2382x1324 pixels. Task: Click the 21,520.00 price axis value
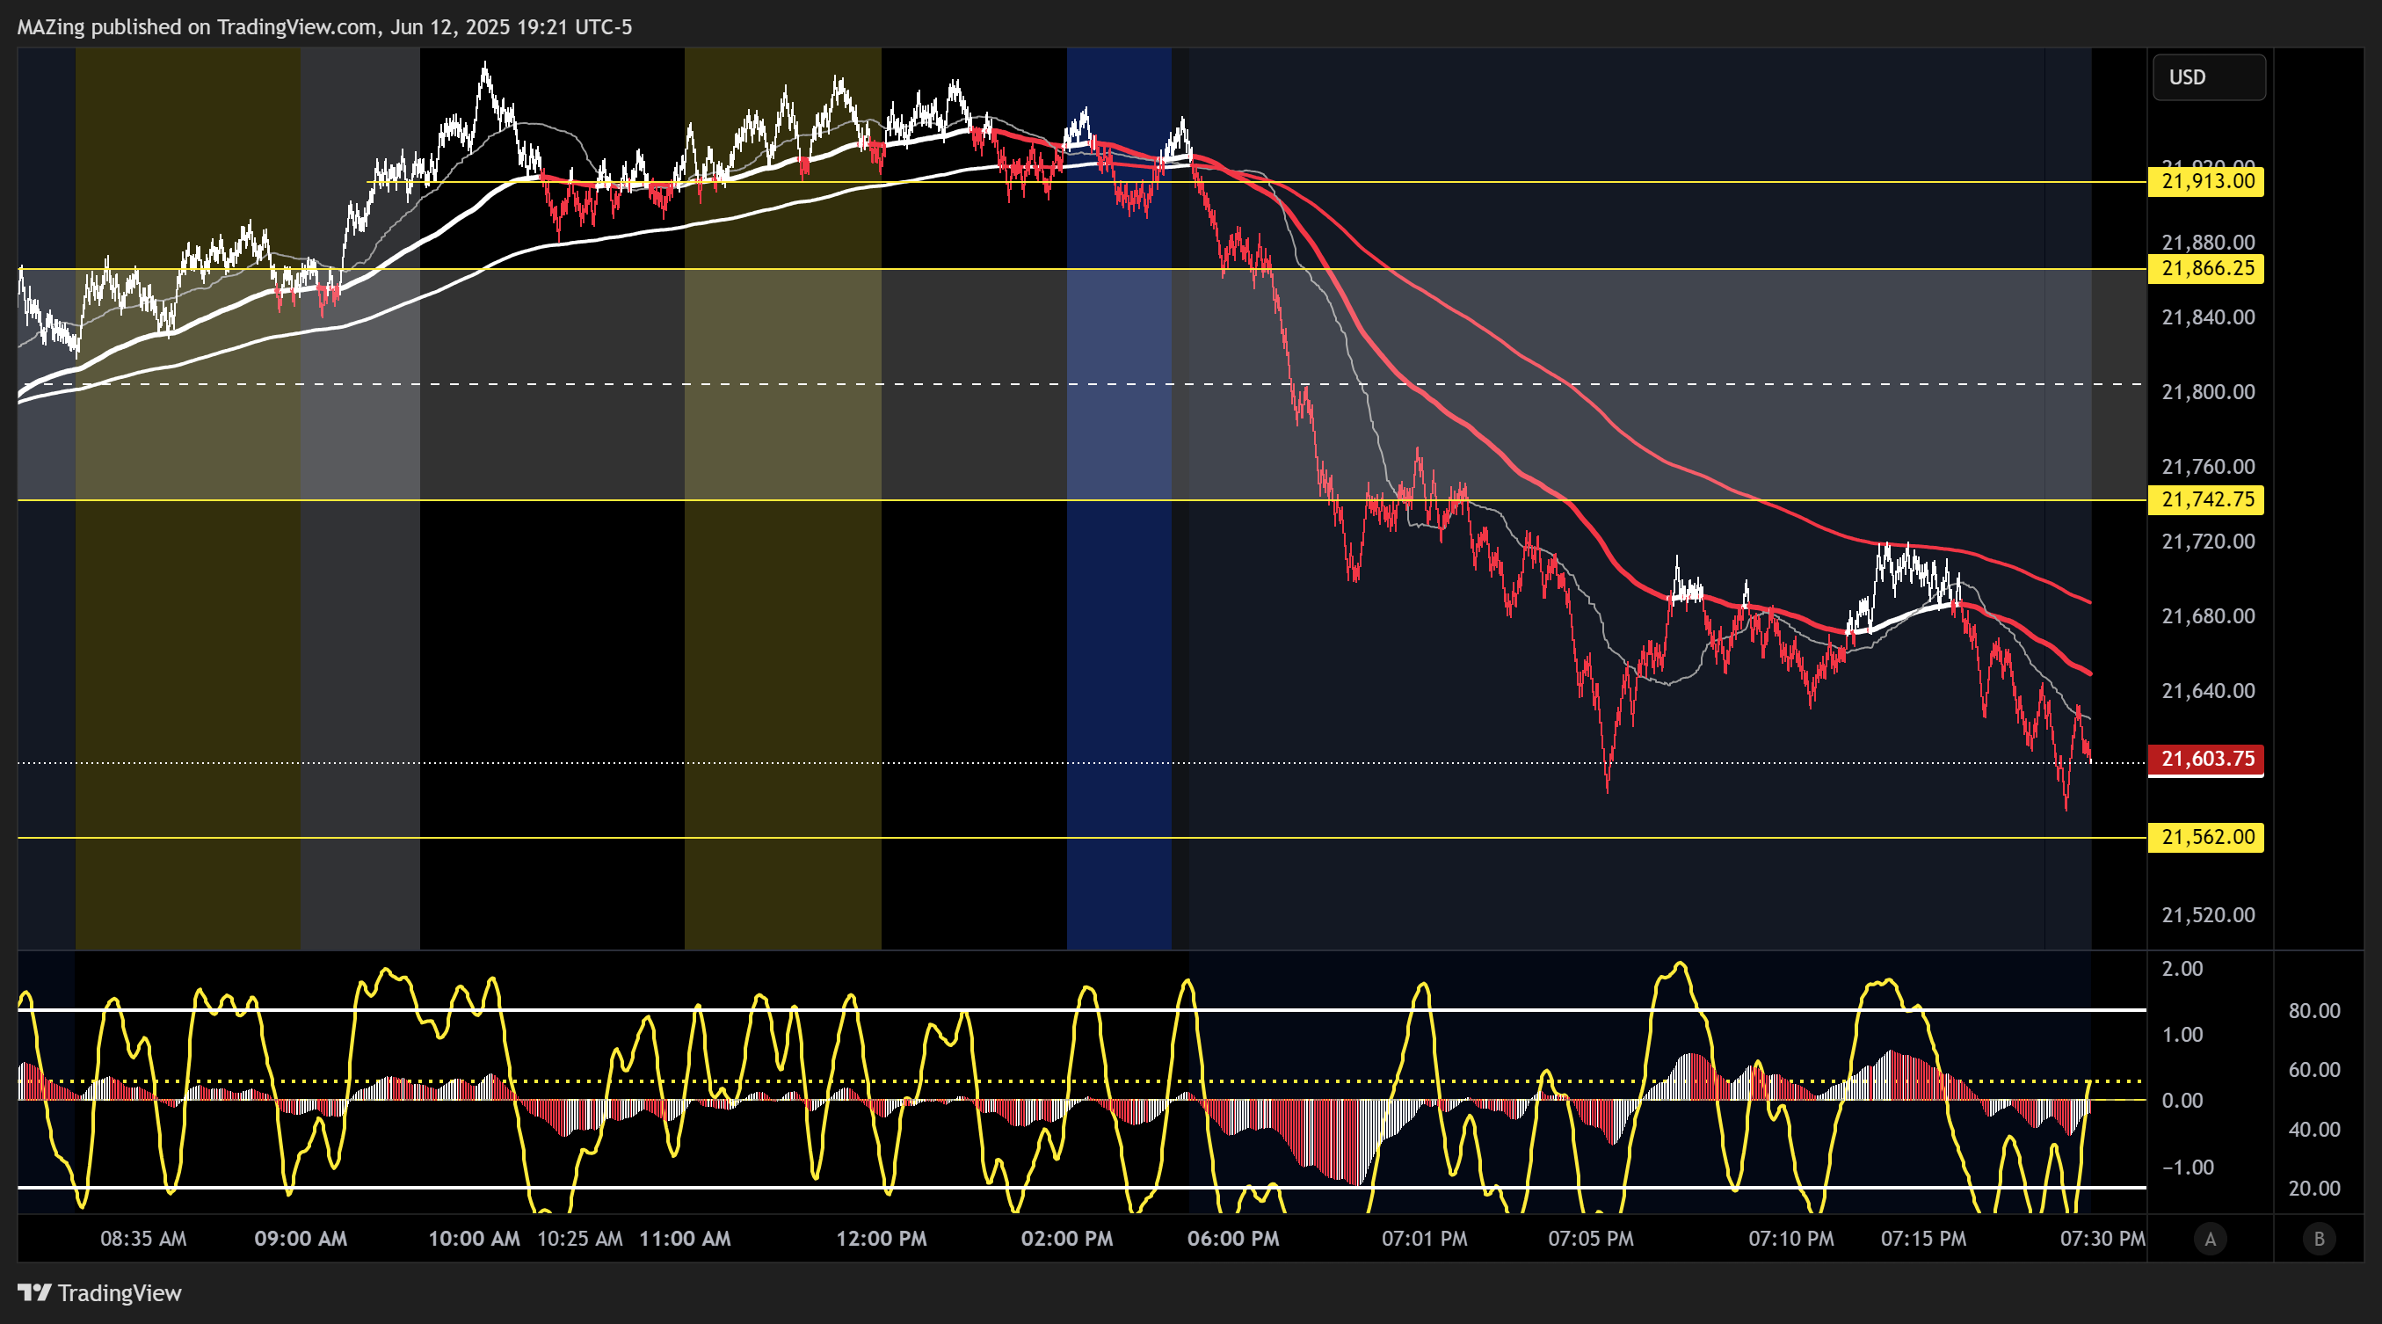[2208, 915]
